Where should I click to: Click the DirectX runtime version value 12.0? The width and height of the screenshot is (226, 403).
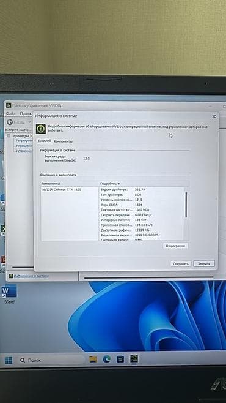coord(86,159)
